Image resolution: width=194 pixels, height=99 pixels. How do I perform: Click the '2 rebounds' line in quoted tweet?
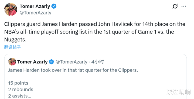click(21, 90)
